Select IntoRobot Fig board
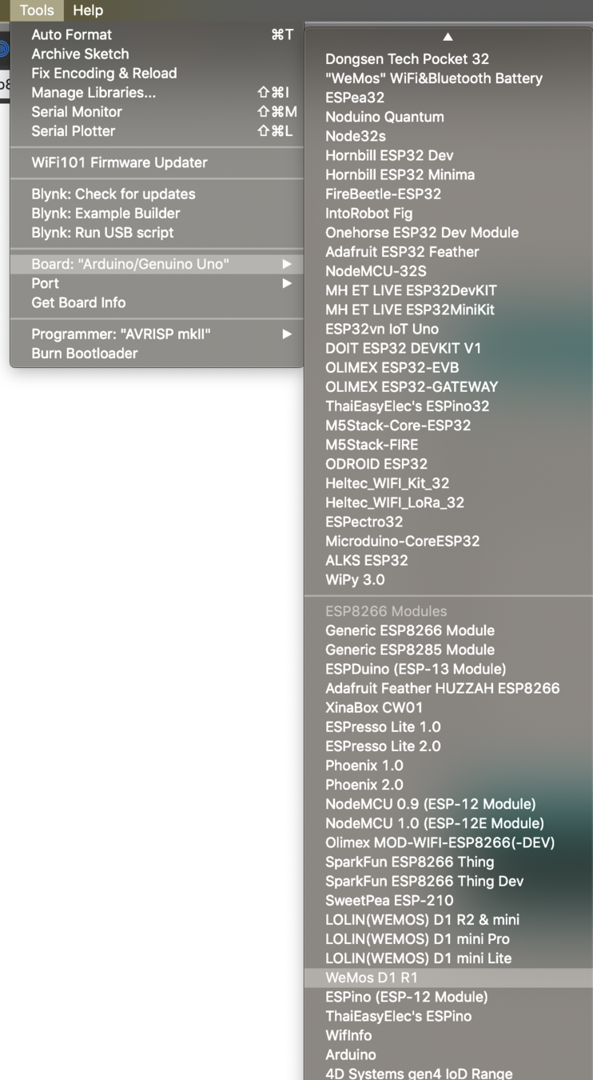The image size is (593, 1080). click(x=448, y=213)
